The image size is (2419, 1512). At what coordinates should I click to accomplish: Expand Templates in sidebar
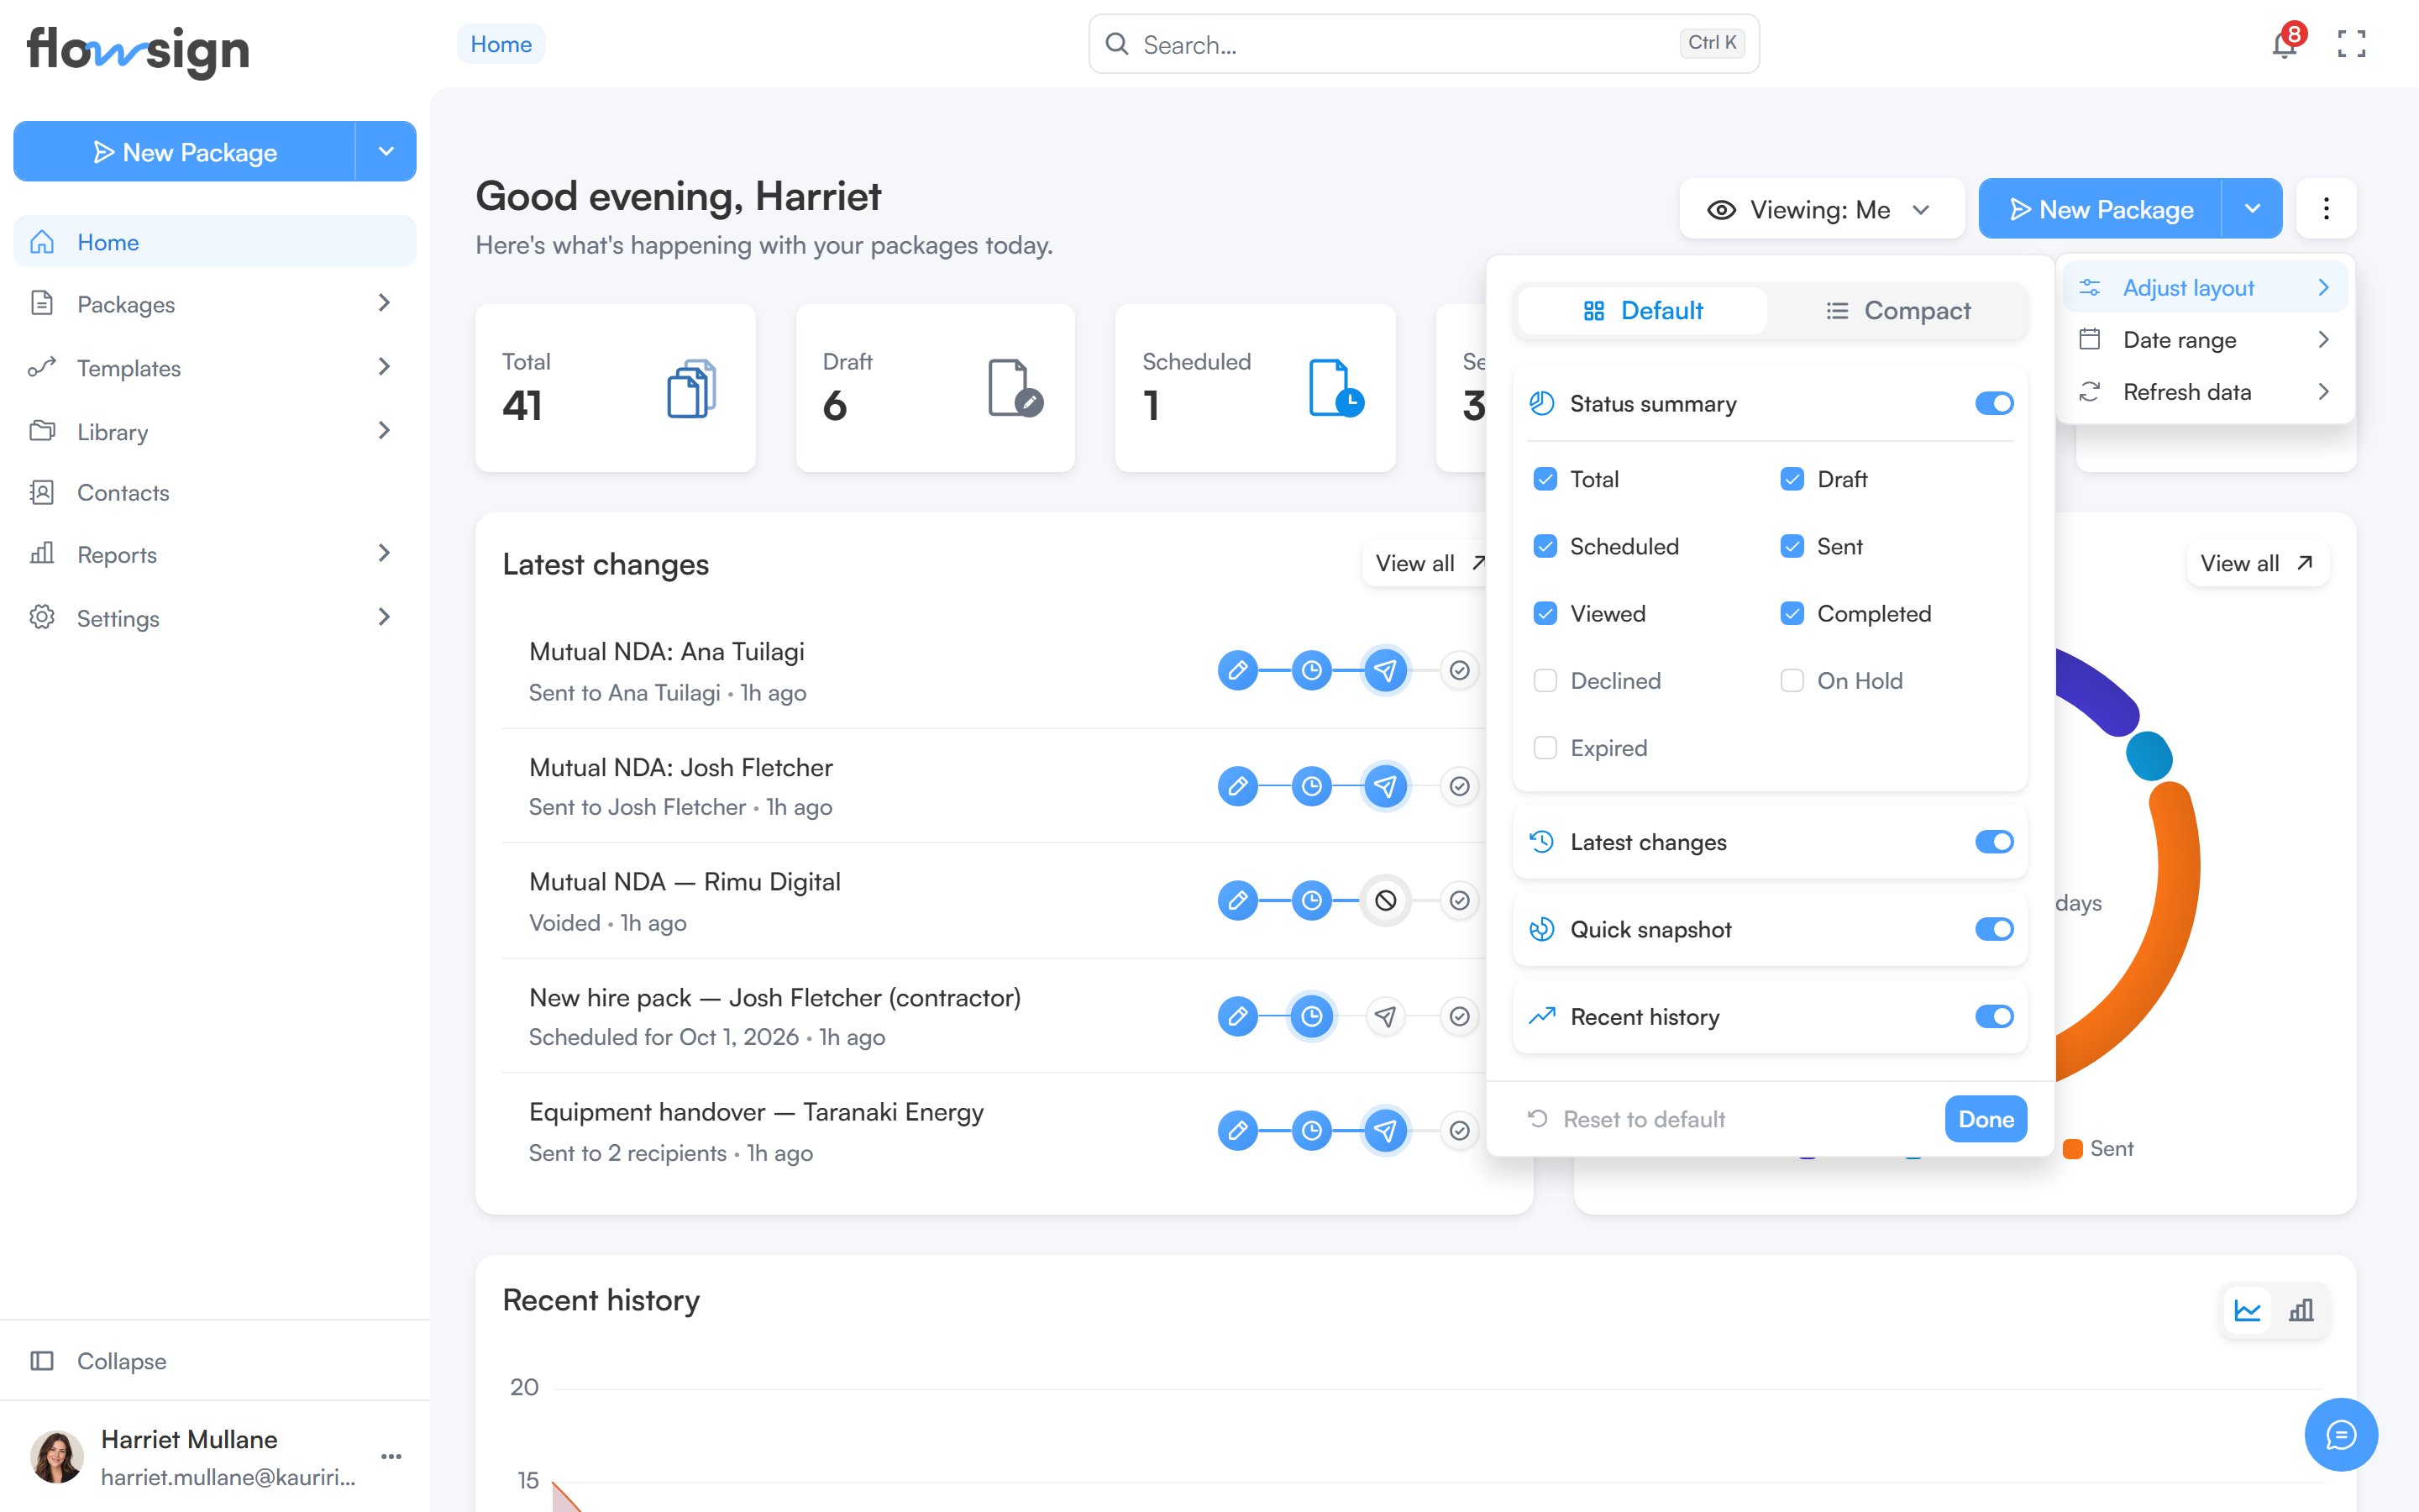click(384, 367)
